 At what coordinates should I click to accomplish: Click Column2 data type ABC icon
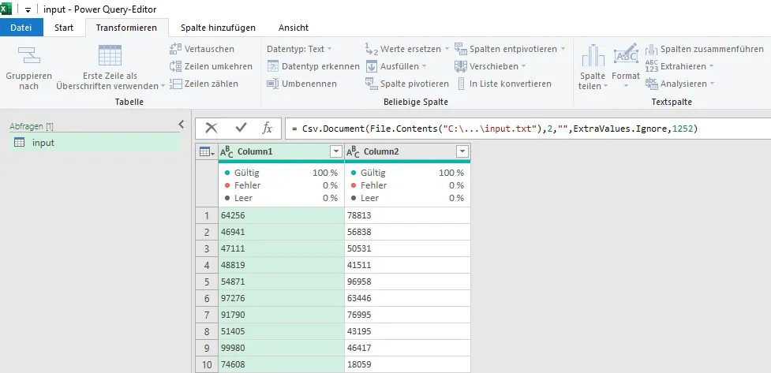353,152
